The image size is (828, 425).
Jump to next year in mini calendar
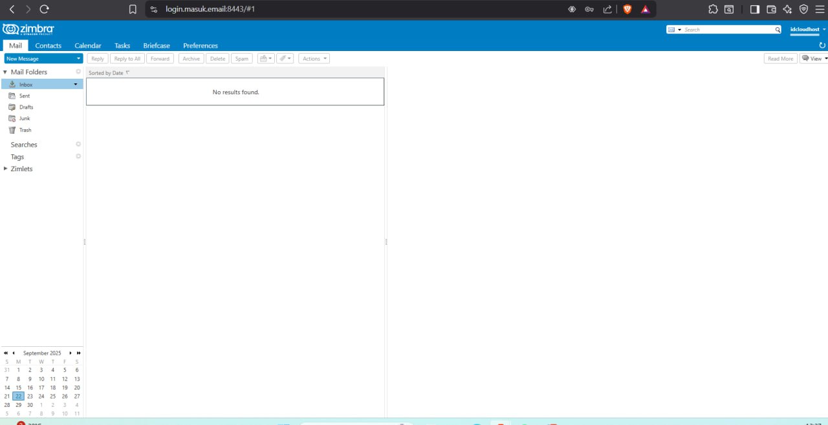click(x=79, y=353)
